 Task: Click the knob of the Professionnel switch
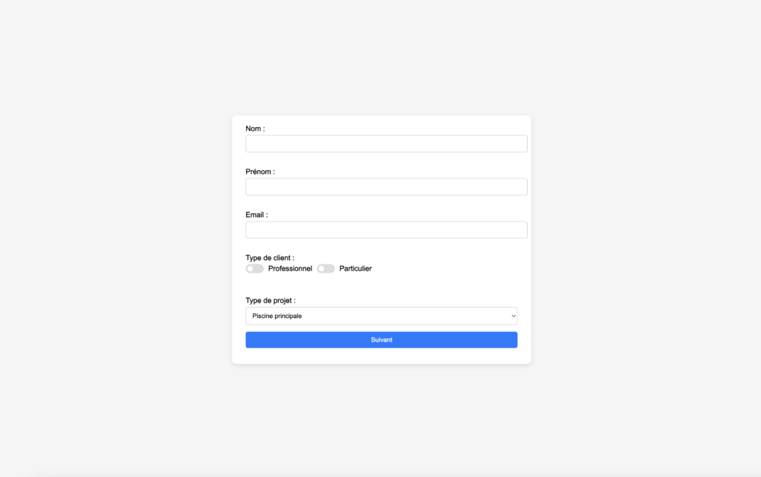click(250, 269)
